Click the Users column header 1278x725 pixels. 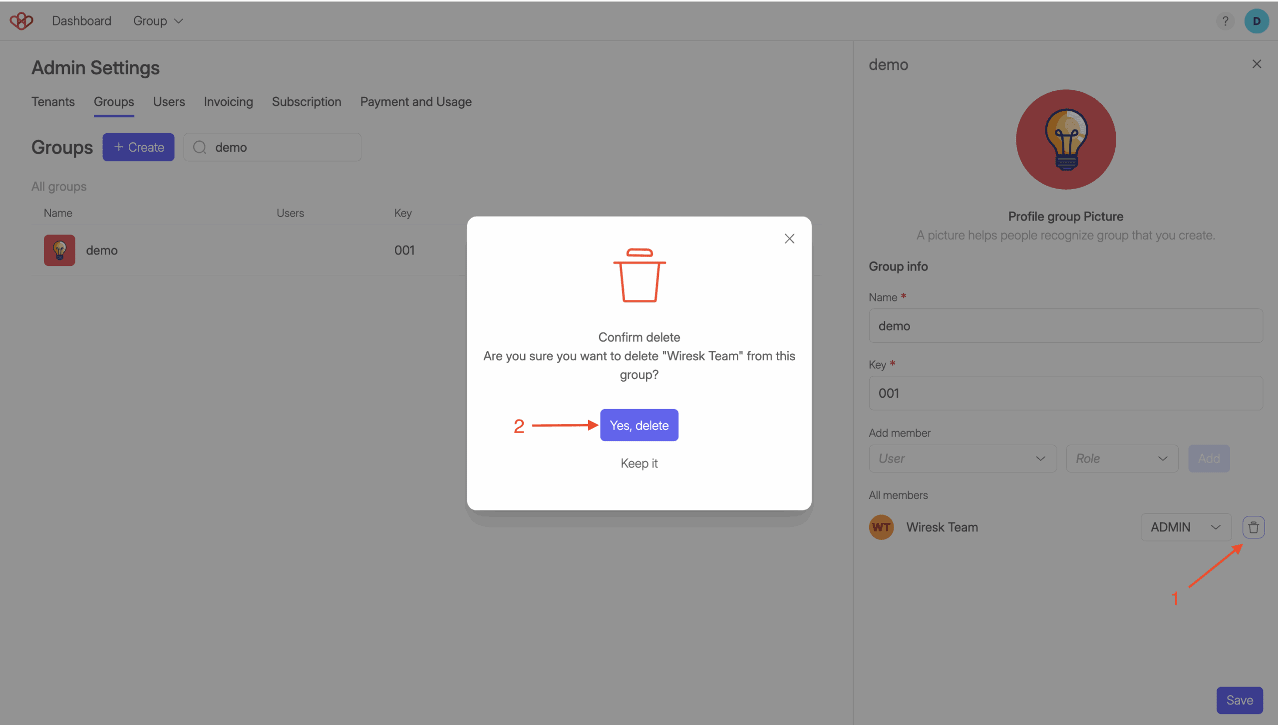[290, 213]
